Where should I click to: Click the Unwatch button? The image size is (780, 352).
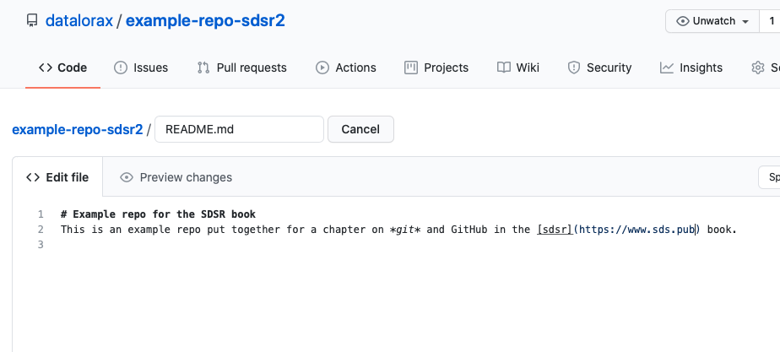pos(712,21)
